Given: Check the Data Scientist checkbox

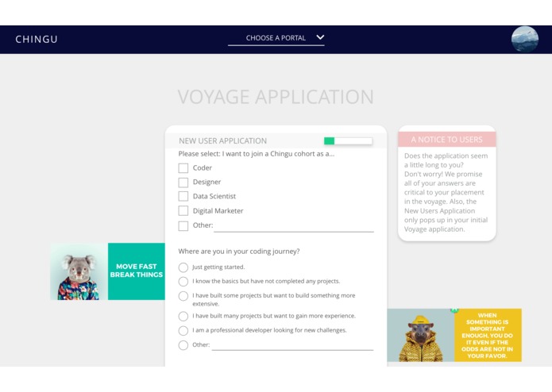Looking at the screenshot, I should (x=183, y=196).
